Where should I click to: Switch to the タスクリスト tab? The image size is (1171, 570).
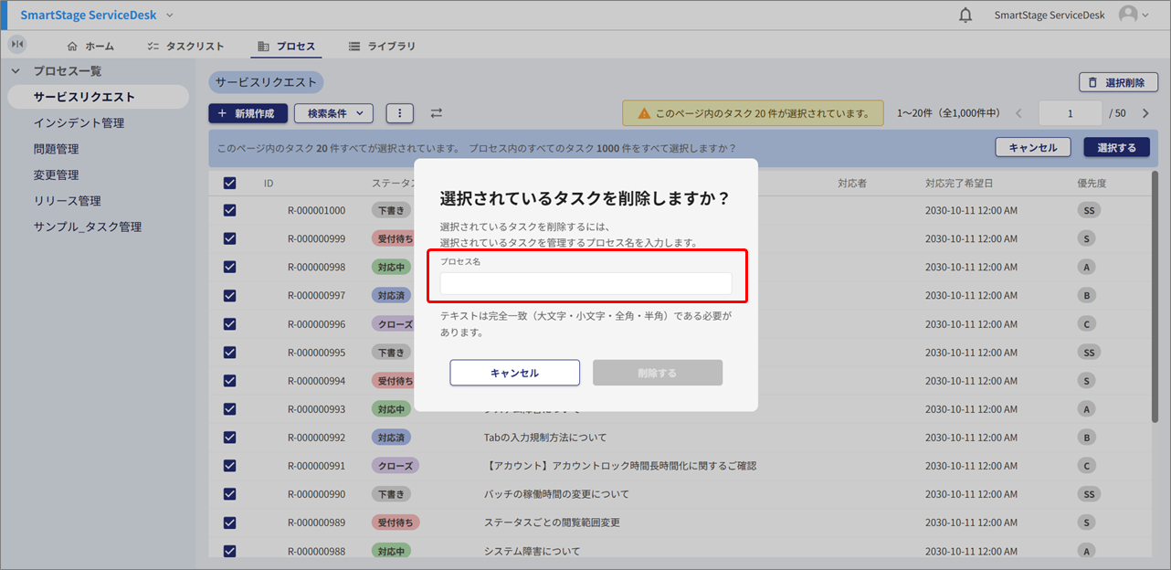click(185, 46)
